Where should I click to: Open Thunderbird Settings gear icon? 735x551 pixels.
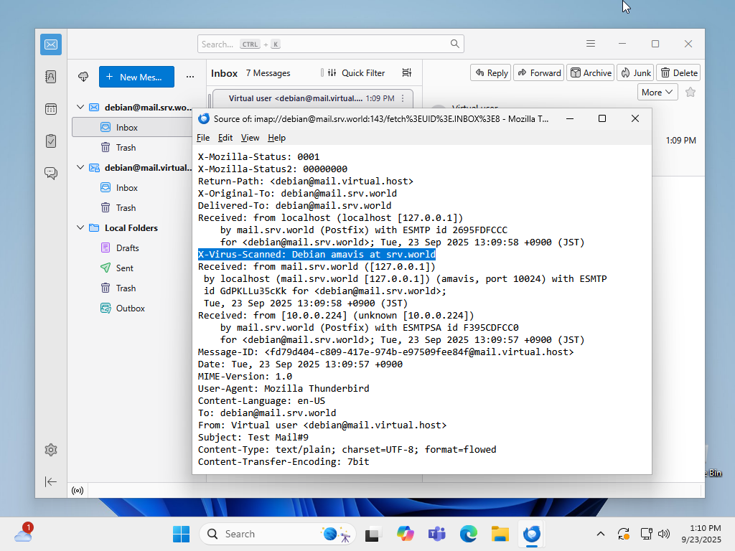[x=51, y=450]
